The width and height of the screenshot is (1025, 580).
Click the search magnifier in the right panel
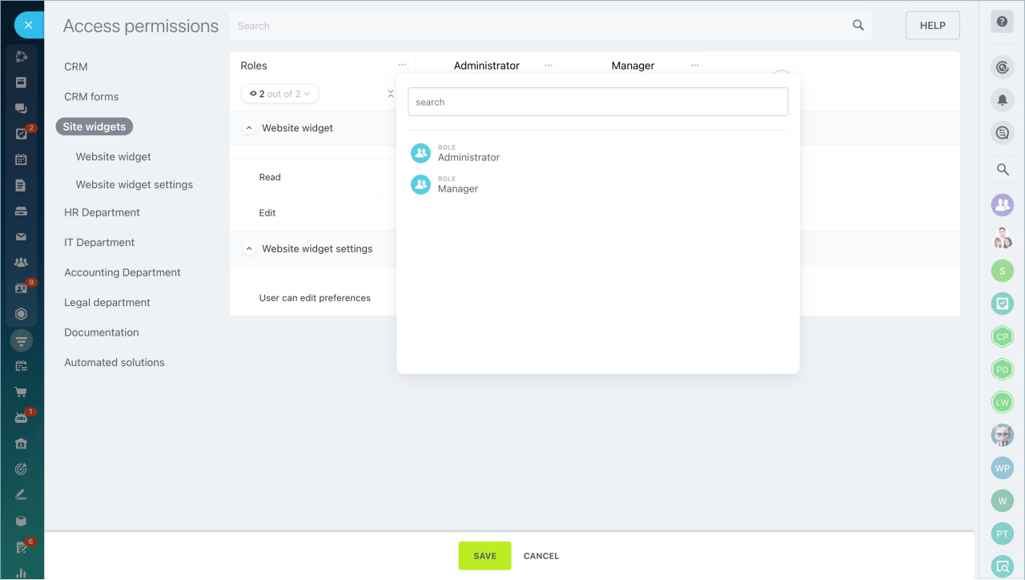click(1002, 169)
